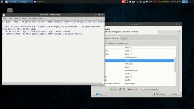Select the Super+E shortcut row
The width and height of the screenshot is (194, 109).
coord(139,61)
